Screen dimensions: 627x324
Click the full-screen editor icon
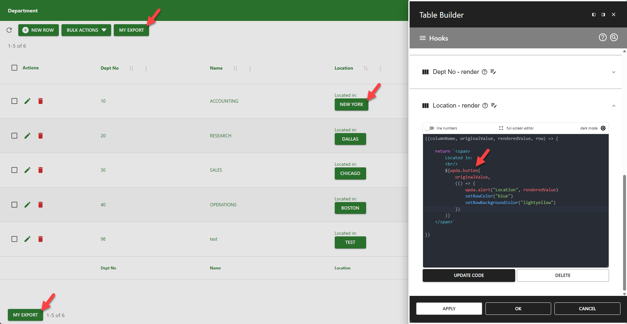[501, 128]
